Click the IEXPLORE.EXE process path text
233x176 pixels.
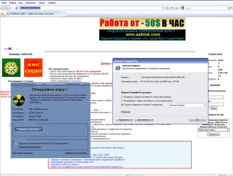(162, 77)
